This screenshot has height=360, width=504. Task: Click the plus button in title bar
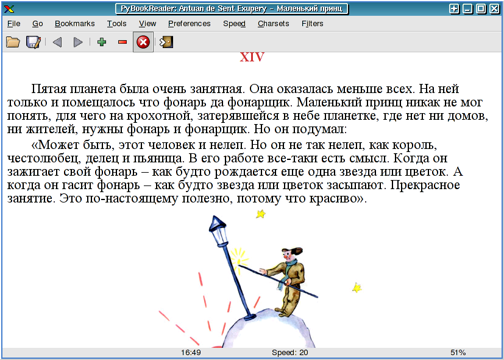click(x=454, y=9)
